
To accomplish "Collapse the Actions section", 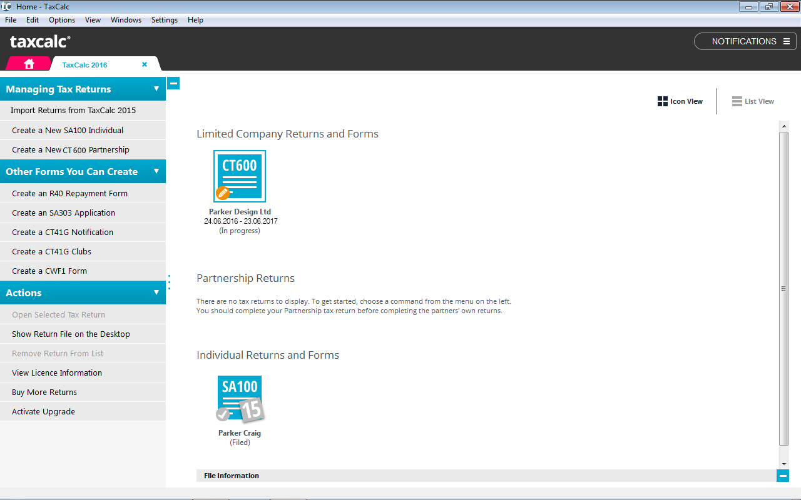I will click(156, 292).
